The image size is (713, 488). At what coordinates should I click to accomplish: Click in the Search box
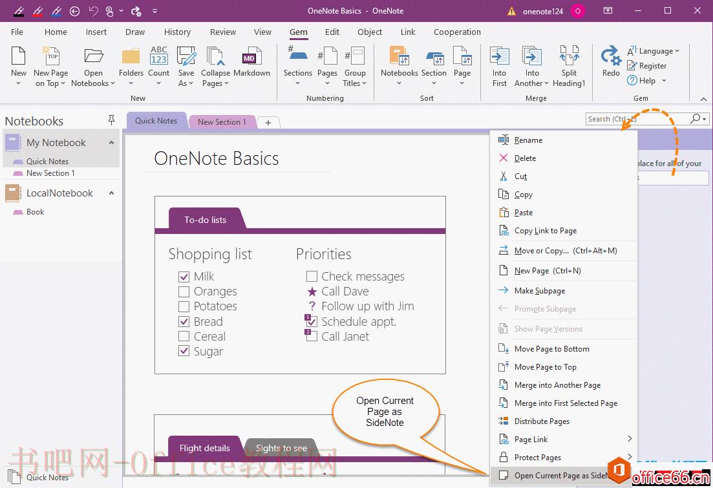pos(637,119)
